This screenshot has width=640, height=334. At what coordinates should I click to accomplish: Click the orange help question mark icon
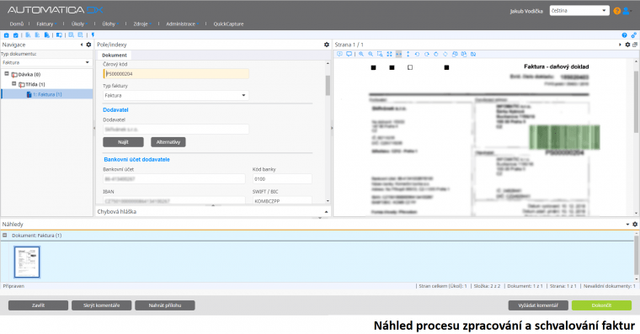coord(616,11)
